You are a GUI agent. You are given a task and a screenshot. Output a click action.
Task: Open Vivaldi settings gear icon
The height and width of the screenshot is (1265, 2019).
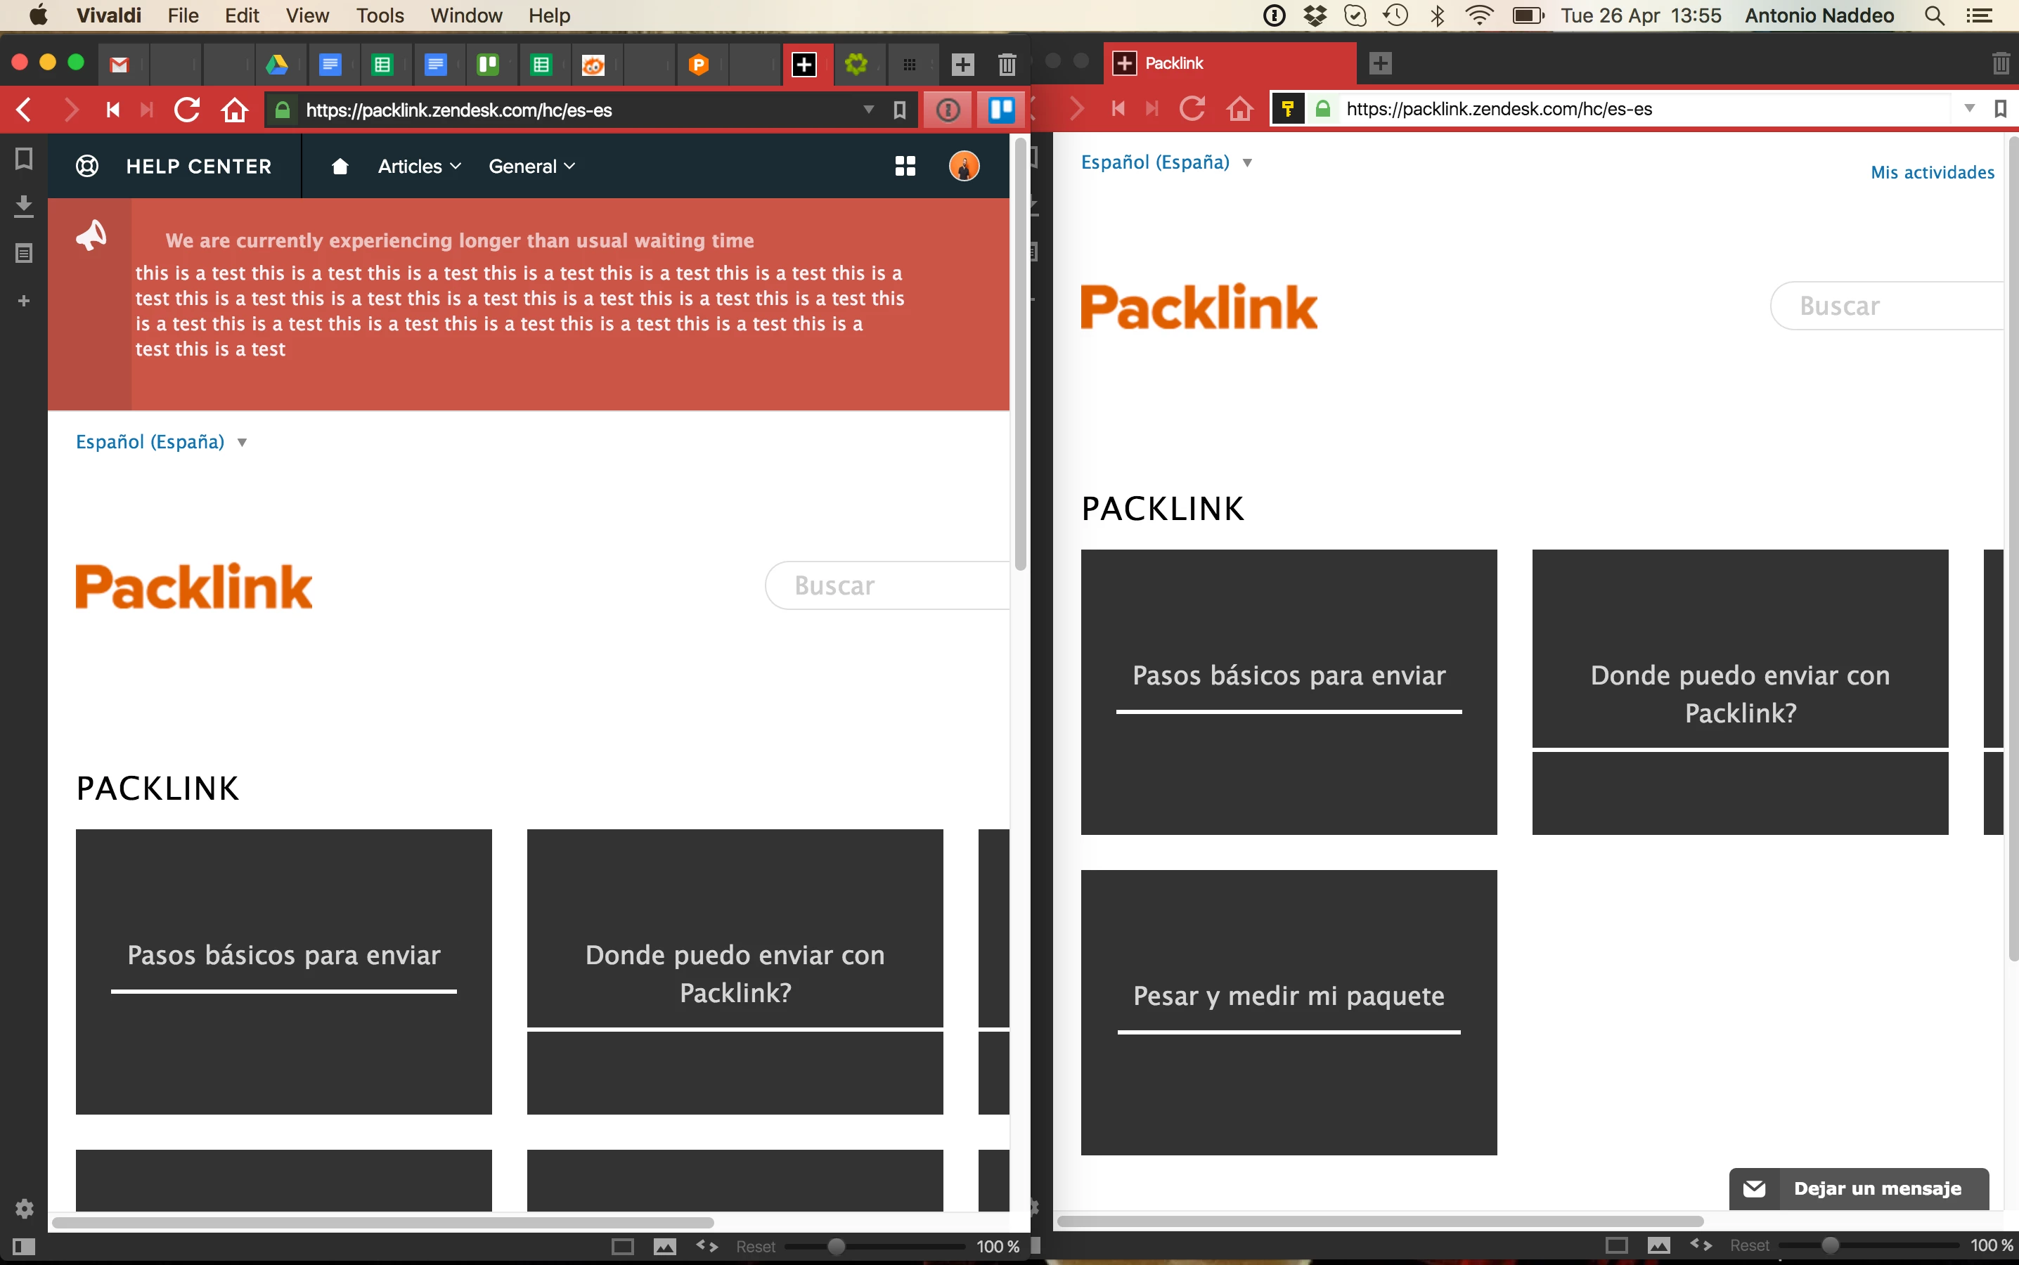[x=23, y=1208]
